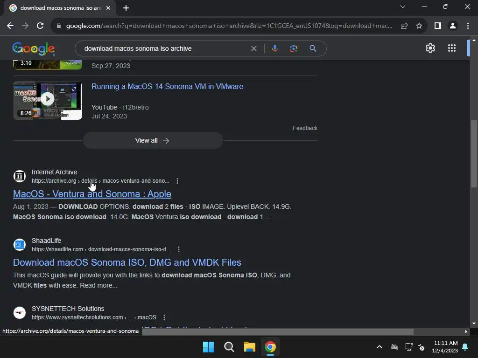Show hidden system tray icons

[x=379, y=347]
